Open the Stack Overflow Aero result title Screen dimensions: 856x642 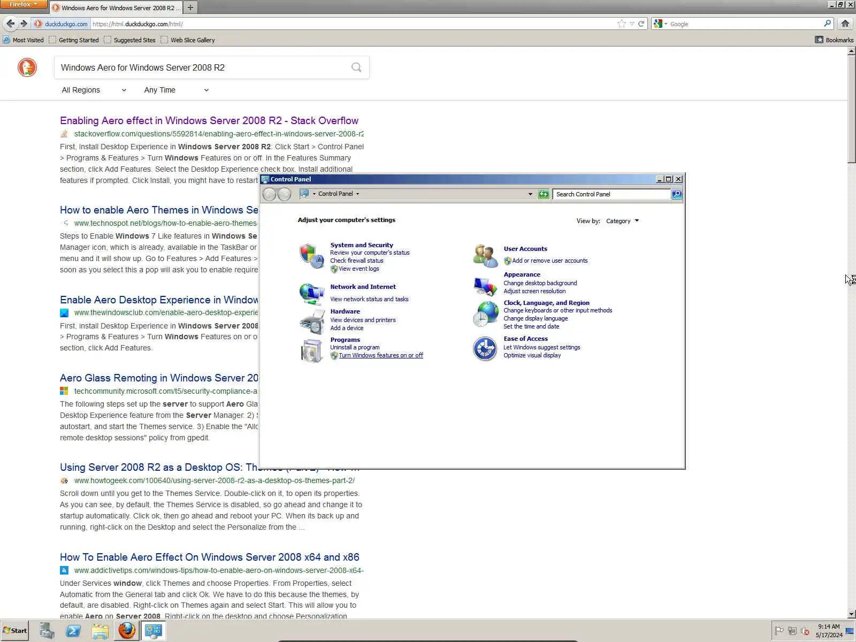pyautogui.click(x=209, y=121)
